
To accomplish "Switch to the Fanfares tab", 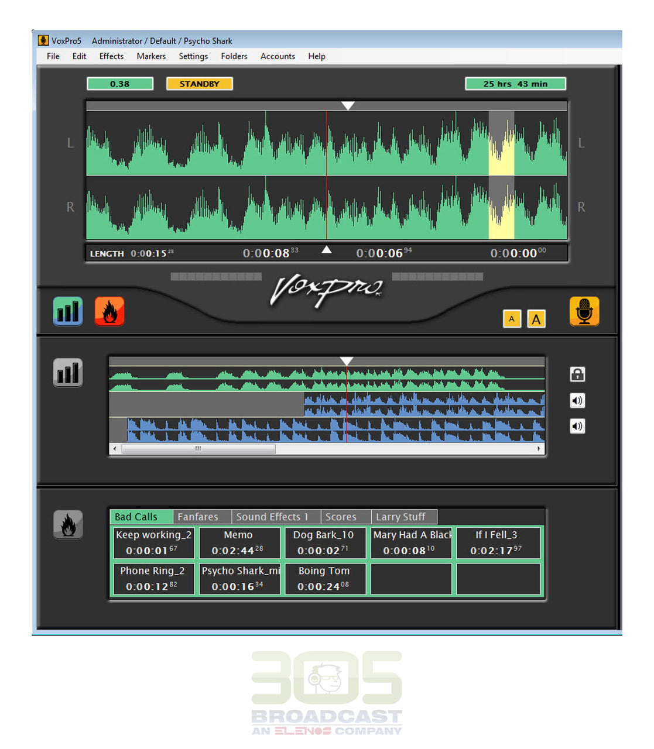I will point(202,517).
